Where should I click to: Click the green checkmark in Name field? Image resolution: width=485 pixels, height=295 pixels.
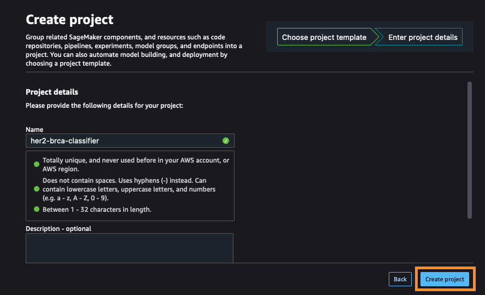(226, 141)
